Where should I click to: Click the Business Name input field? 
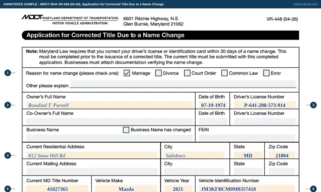point(109,138)
